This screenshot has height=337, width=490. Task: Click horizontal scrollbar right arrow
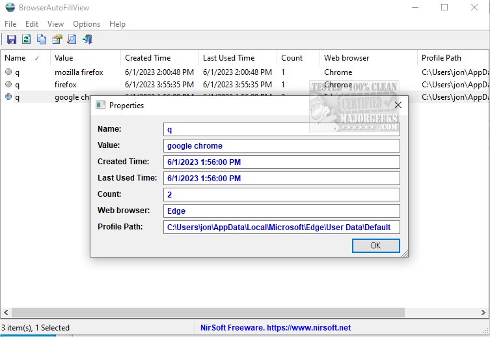[x=483, y=312]
